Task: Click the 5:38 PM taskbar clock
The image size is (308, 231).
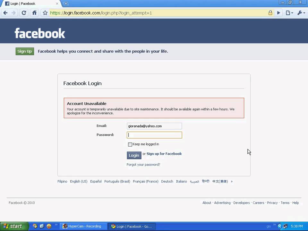Action: coord(296,226)
